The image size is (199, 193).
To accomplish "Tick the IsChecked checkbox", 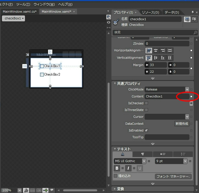I will coord(146,103).
